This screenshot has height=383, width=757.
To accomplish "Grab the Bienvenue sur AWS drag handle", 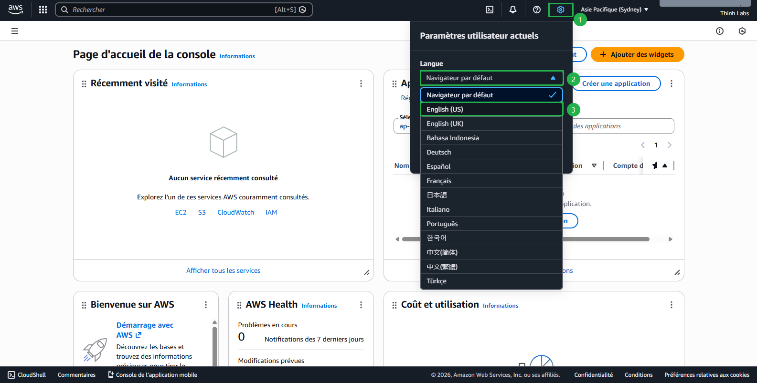I will [x=84, y=305].
